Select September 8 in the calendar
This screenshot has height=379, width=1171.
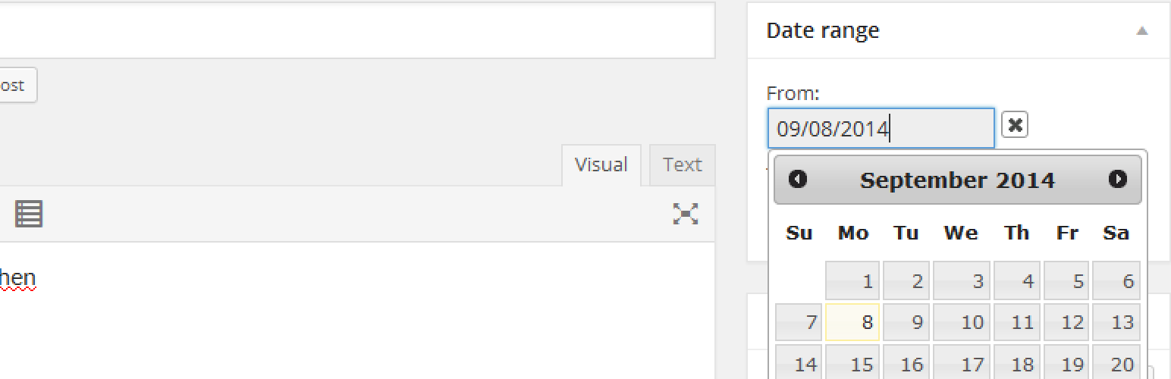pyautogui.click(x=852, y=322)
